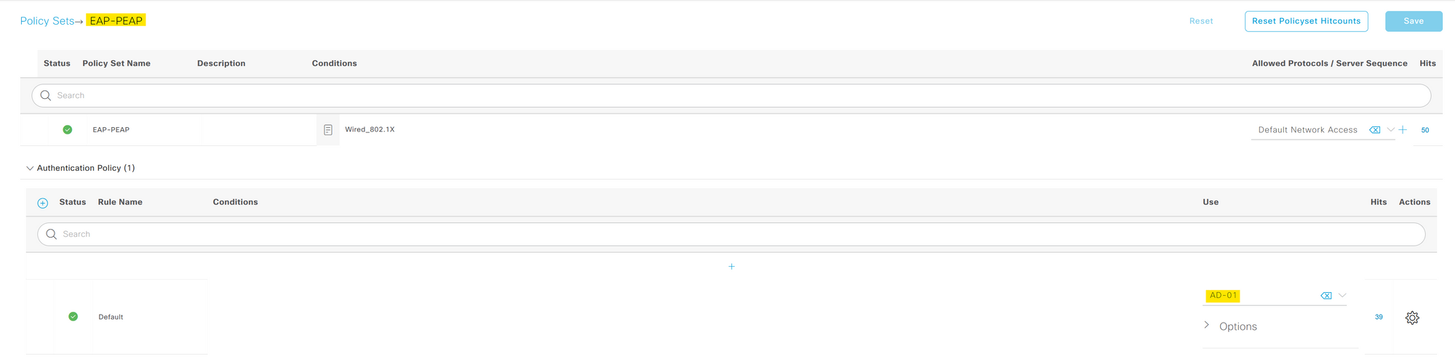Image resolution: width=1455 pixels, height=359 pixels.
Task: Toggle the green status of Default rule
Action: [73, 316]
